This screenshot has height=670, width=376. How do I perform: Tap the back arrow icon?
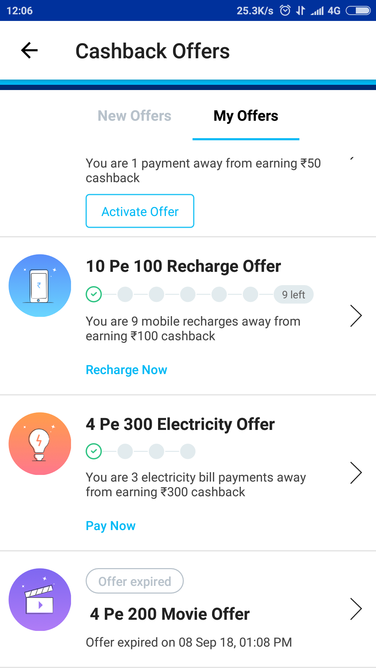[29, 51]
